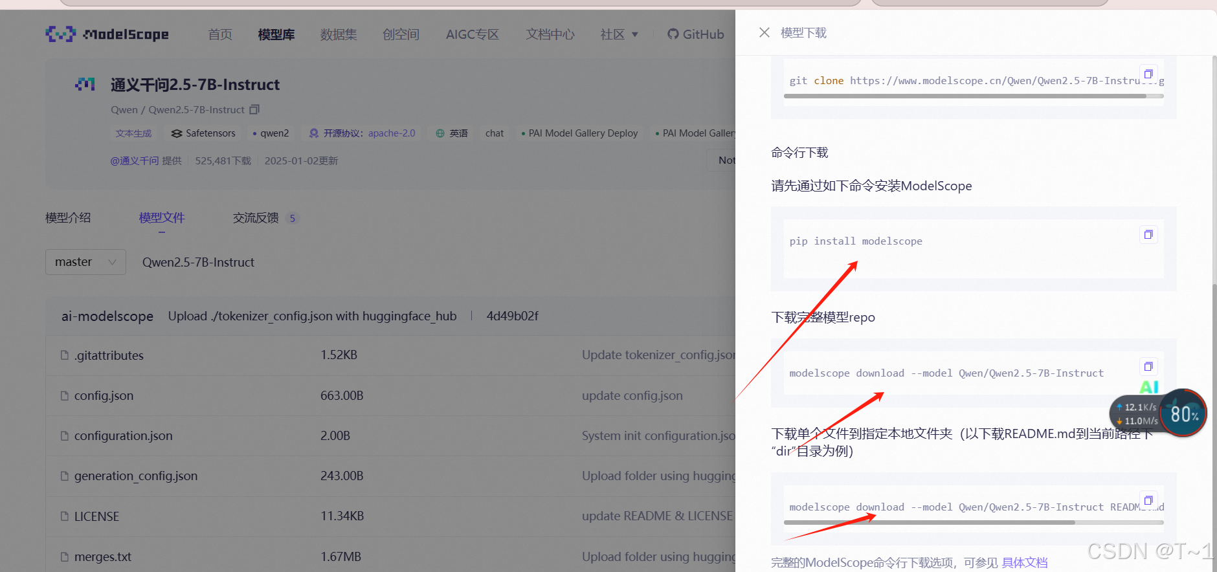The width and height of the screenshot is (1217, 572).
Task: Click the config.json file icon
Action: pyautogui.click(x=64, y=395)
